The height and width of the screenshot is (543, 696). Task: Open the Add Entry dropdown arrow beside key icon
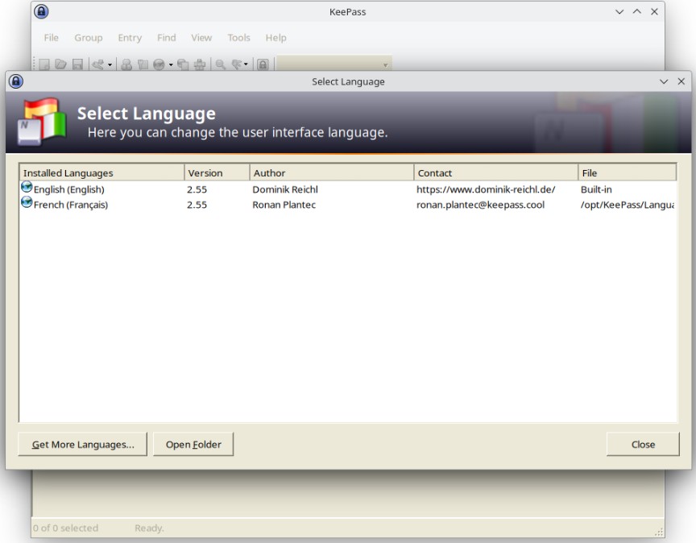pyautogui.click(x=110, y=64)
